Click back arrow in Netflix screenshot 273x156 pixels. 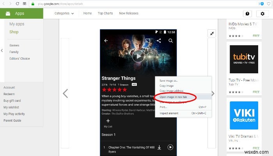click(x=106, y=41)
